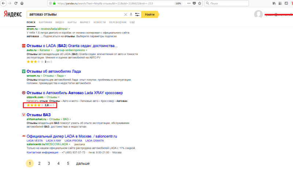Go back with the browser back arrow
293x171 pixels.
3,3
